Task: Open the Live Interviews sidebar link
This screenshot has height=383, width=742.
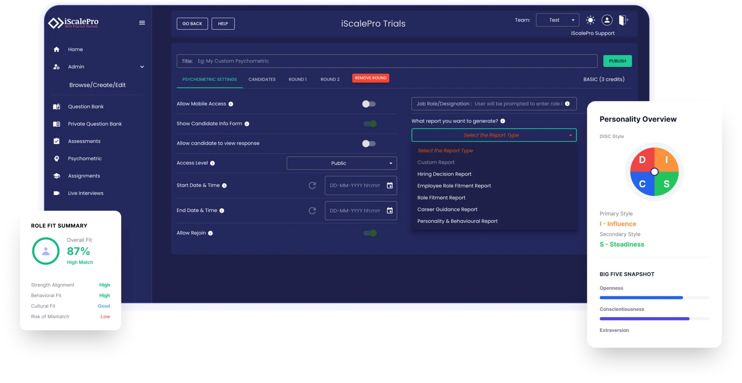Action: 86,193
